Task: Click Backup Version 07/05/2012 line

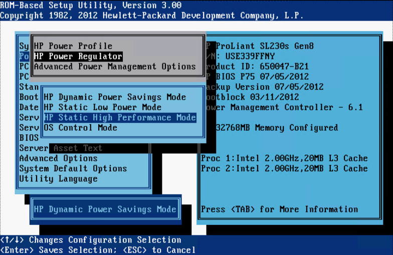Action: click(x=265, y=87)
